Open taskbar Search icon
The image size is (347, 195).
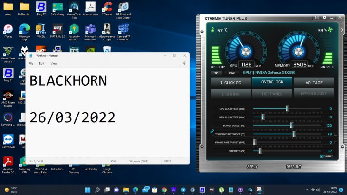97,190
